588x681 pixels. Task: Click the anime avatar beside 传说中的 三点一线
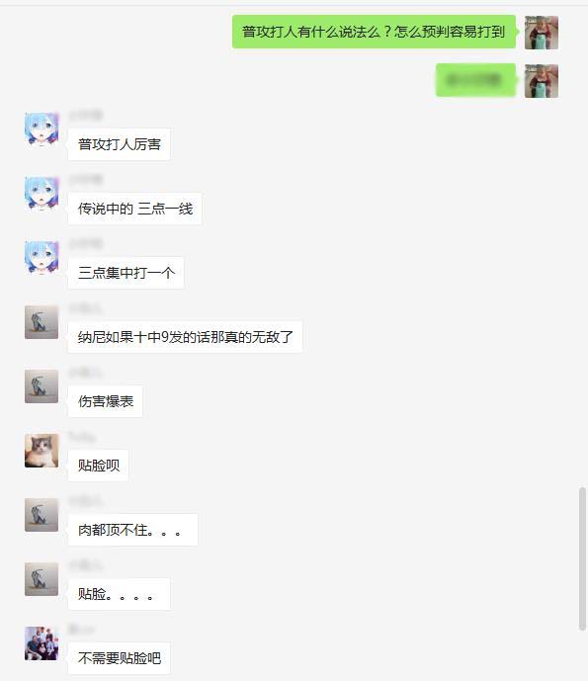(42, 194)
